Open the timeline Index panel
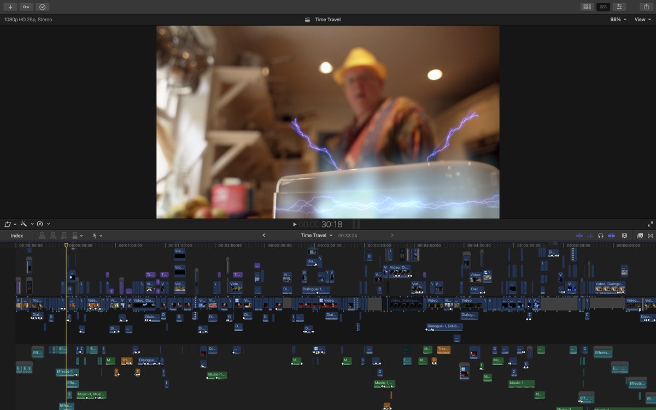The height and width of the screenshot is (410, 656). coord(17,236)
